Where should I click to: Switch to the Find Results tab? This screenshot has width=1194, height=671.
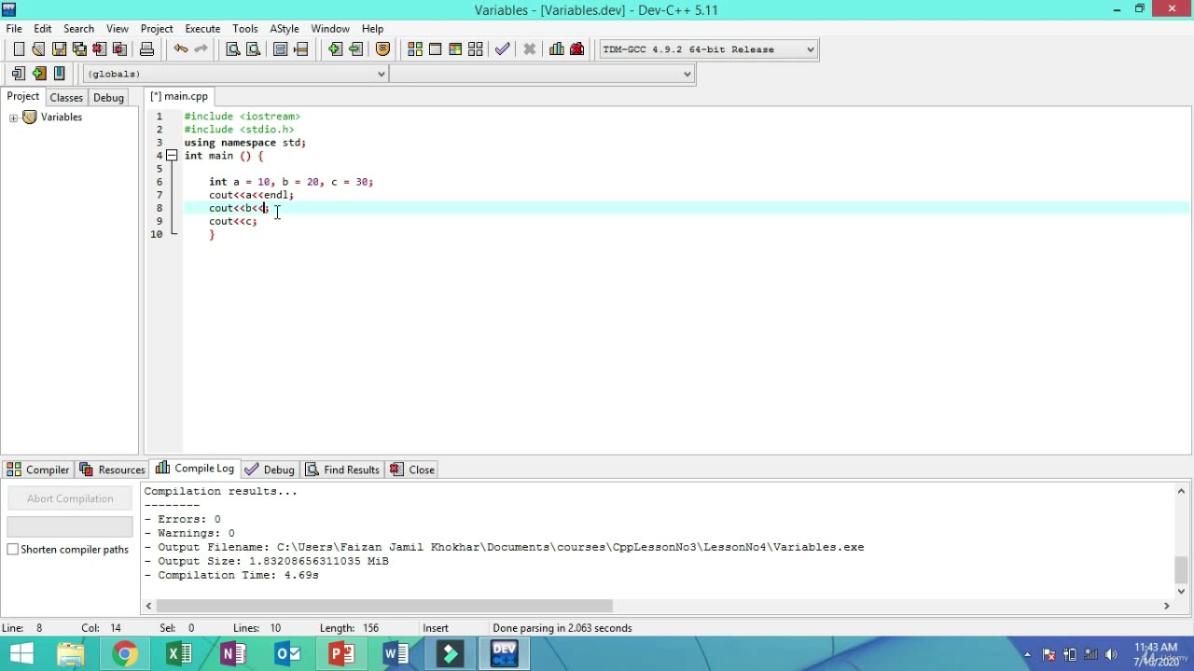click(342, 470)
